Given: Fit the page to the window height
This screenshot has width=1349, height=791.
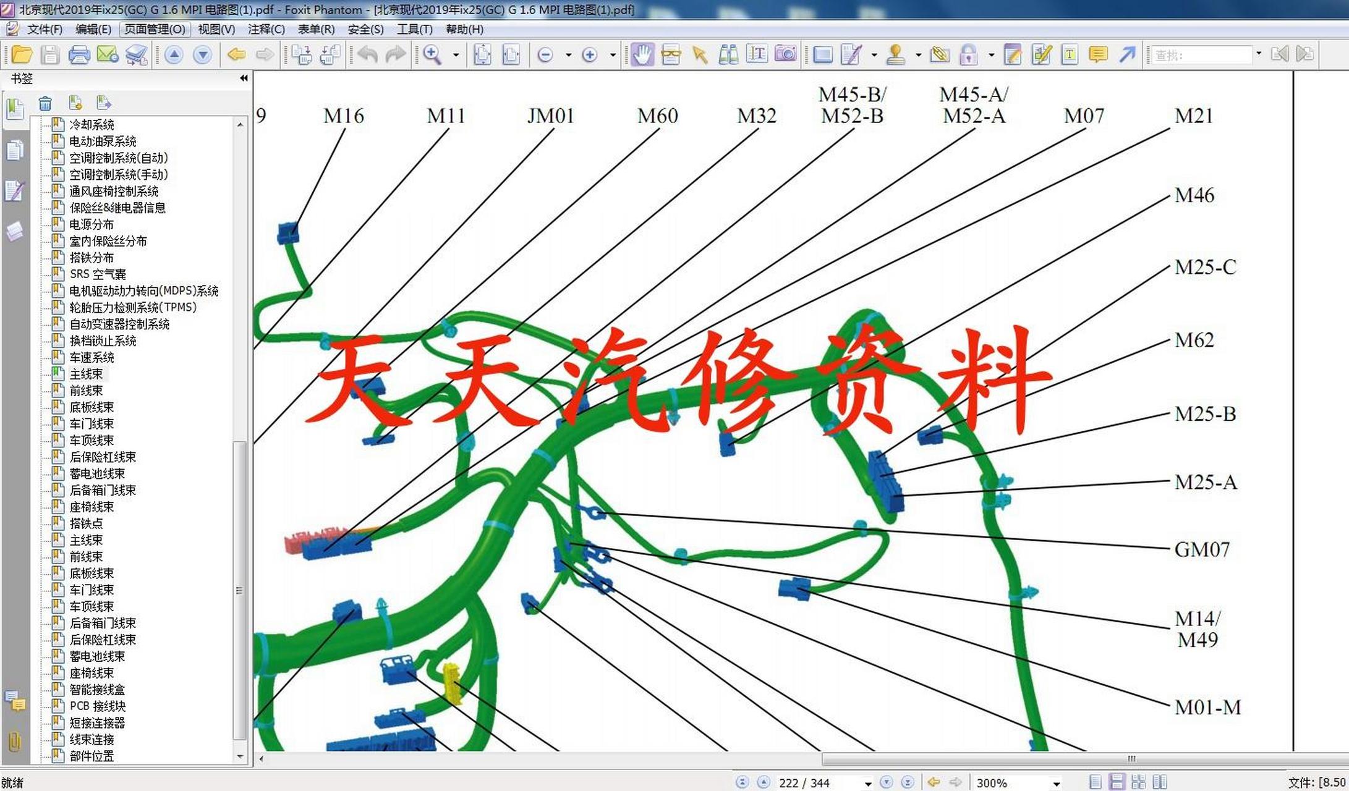Looking at the screenshot, I should [482, 55].
